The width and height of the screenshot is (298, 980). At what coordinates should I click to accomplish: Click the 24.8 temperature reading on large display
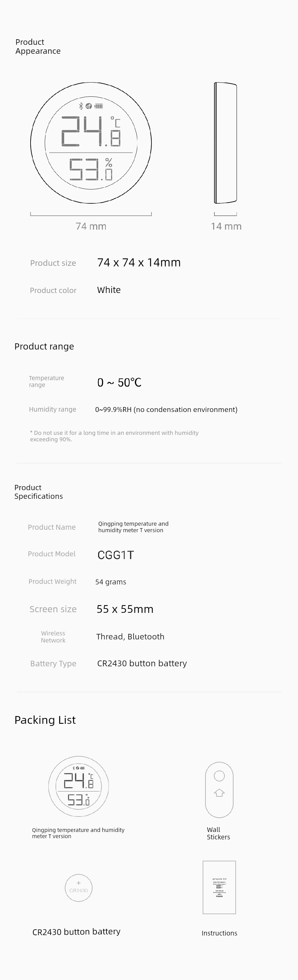[91, 132]
